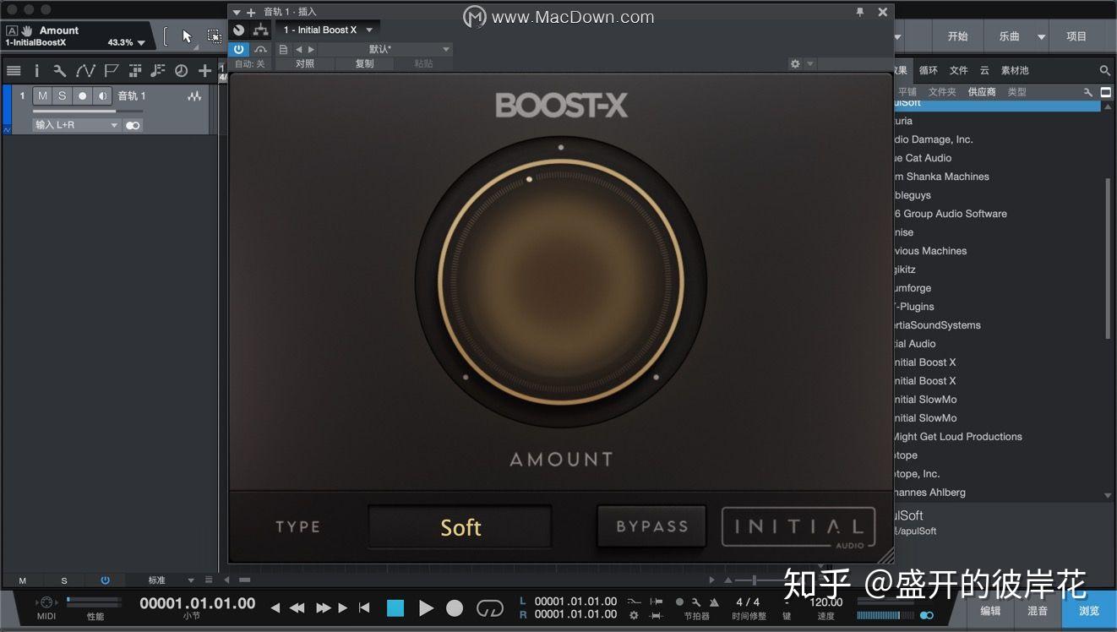Open the 1 - Initial Boost X plugin dropdown

pos(329,30)
